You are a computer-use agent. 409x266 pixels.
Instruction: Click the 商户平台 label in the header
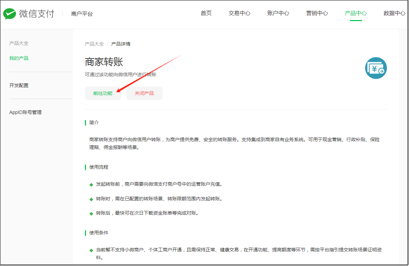pos(82,14)
